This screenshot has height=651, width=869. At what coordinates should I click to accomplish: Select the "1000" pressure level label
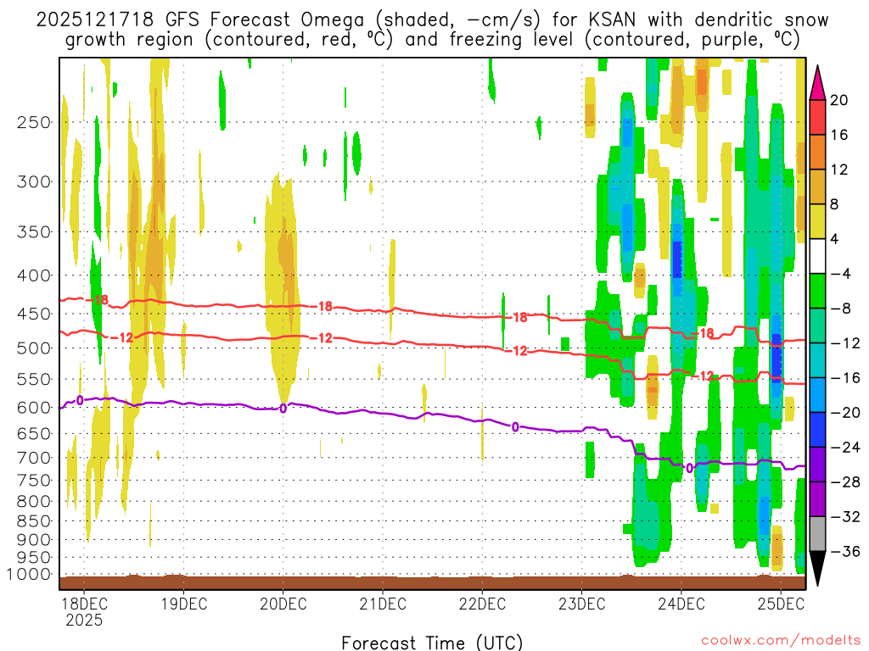coord(28,574)
